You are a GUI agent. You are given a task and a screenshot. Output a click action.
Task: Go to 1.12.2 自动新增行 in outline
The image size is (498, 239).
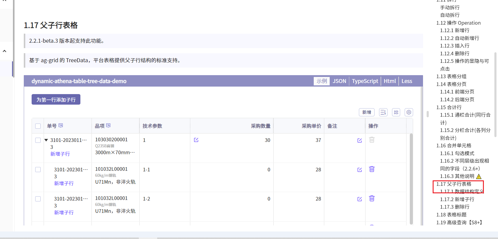pyautogui.click(x=459, y=38)
